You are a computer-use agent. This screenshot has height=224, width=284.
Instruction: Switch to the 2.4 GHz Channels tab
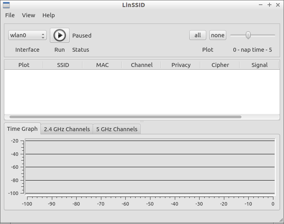pos(67,129)
